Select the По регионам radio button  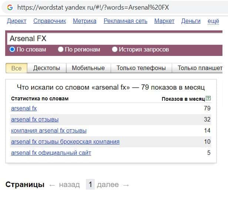pos(61,49)
